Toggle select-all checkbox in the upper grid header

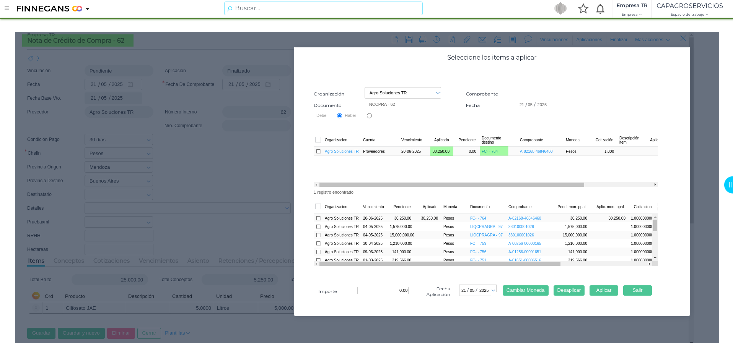tap(318, 140)
